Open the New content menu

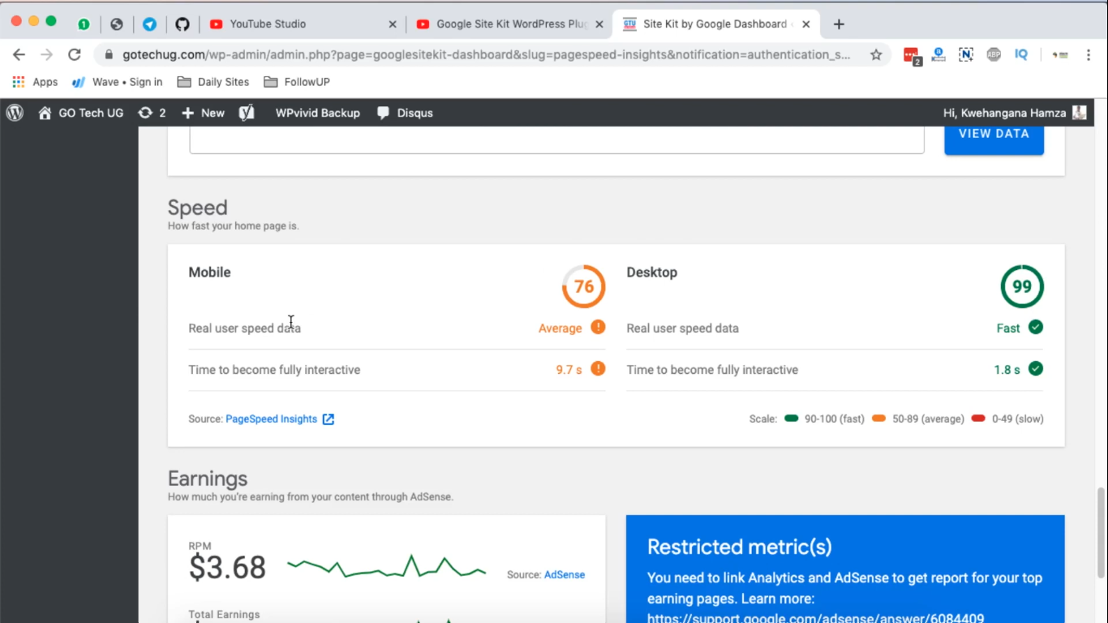point(203,113)
